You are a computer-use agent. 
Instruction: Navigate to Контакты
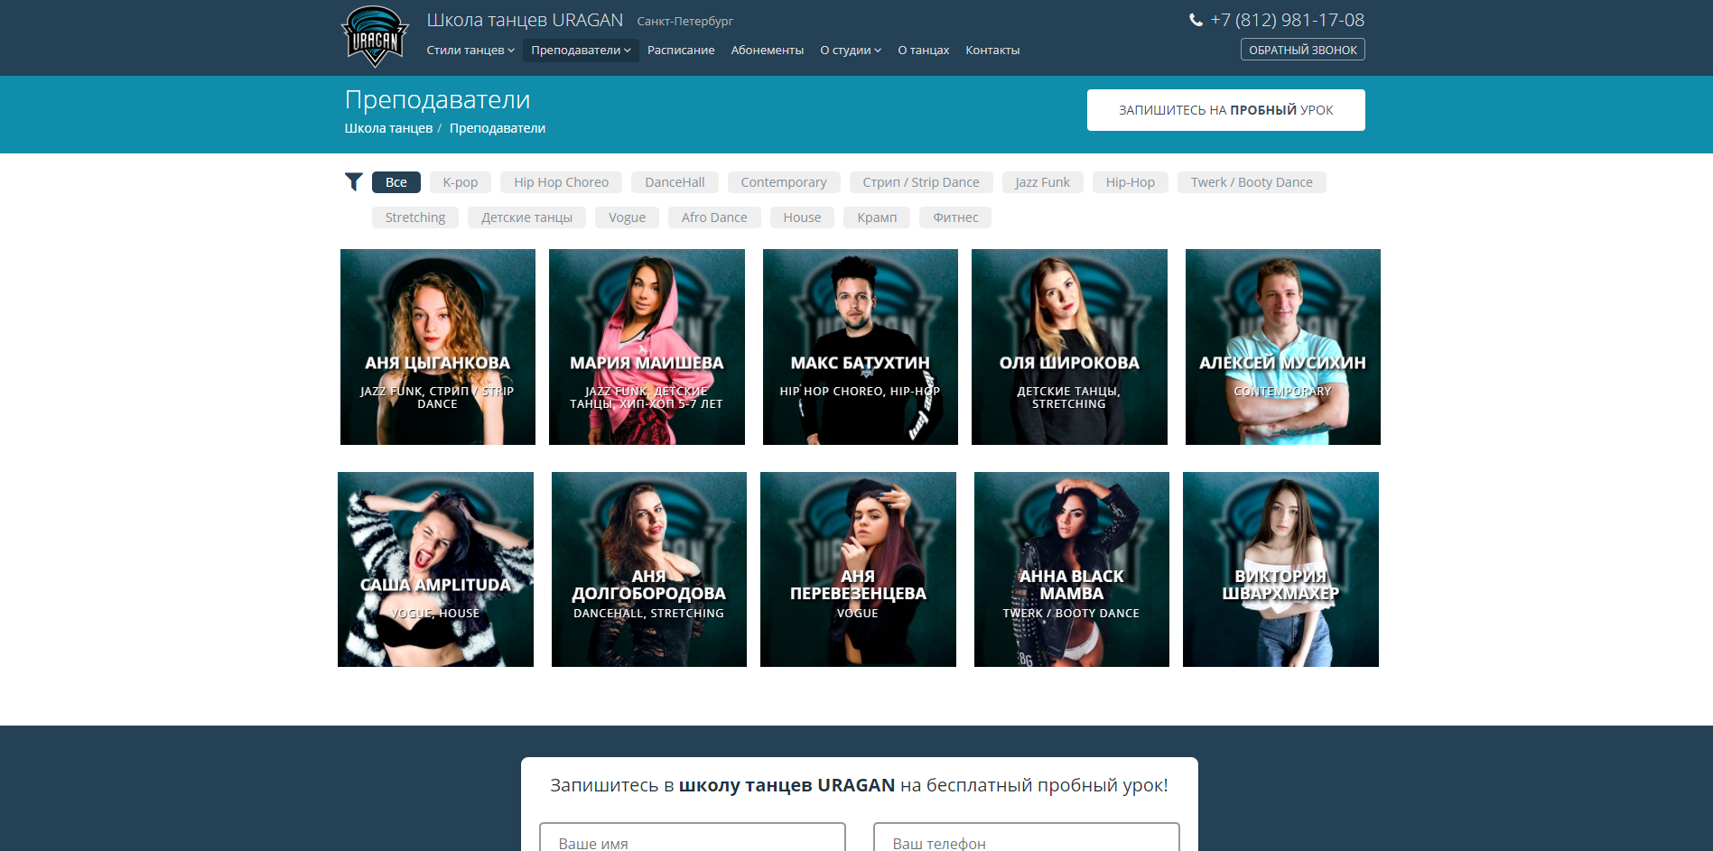pyautogui.click(x=992, y=51)
